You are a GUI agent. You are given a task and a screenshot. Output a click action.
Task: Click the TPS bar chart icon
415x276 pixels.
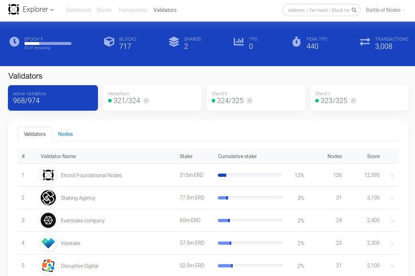[x=239, y=41]
